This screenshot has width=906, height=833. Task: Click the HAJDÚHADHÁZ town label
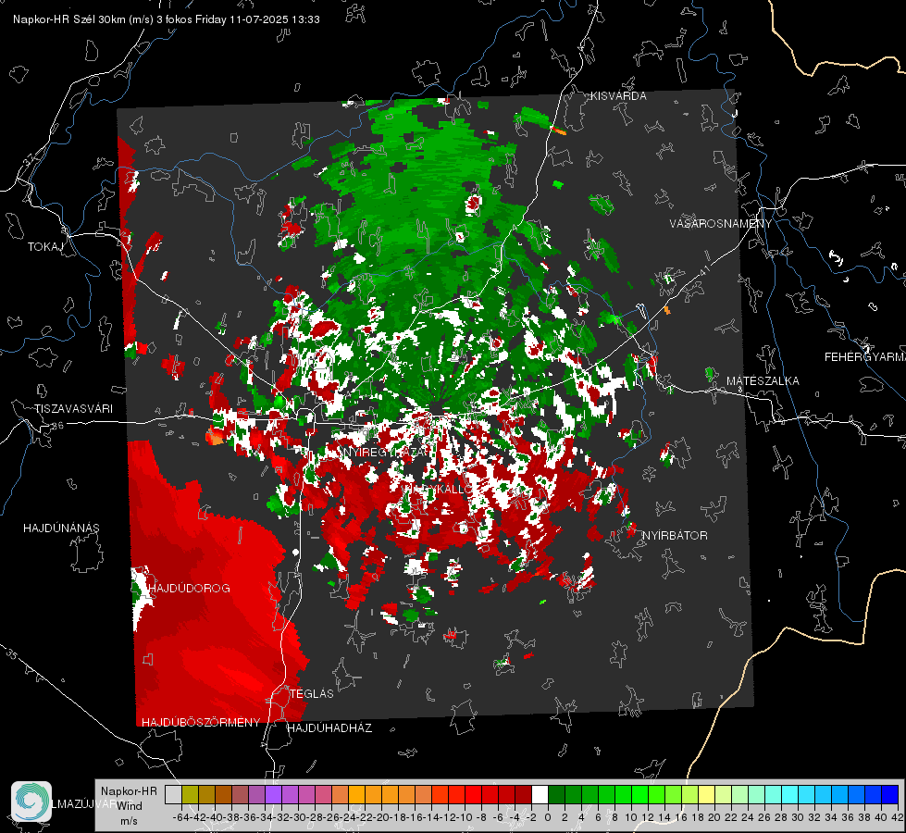[x=329, y=728]
